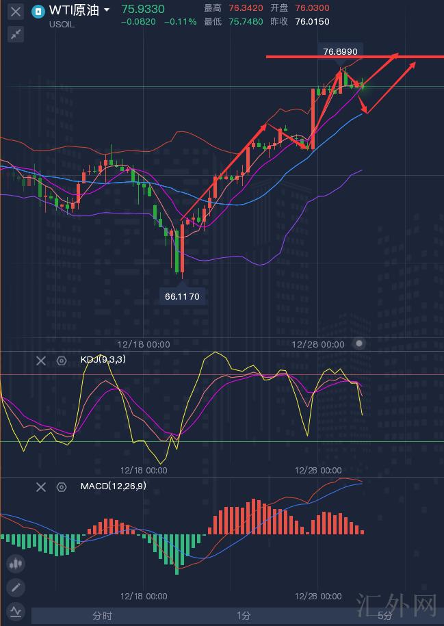Close the WTI crude oil chart panel
444x626 pixels.
click(15, 12)
